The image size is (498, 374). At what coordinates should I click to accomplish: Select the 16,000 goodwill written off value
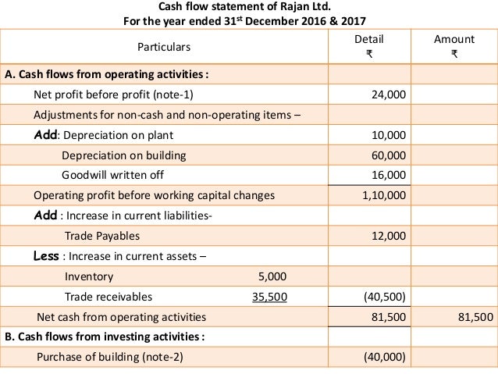pyautogui.click(x=390, y=174)
